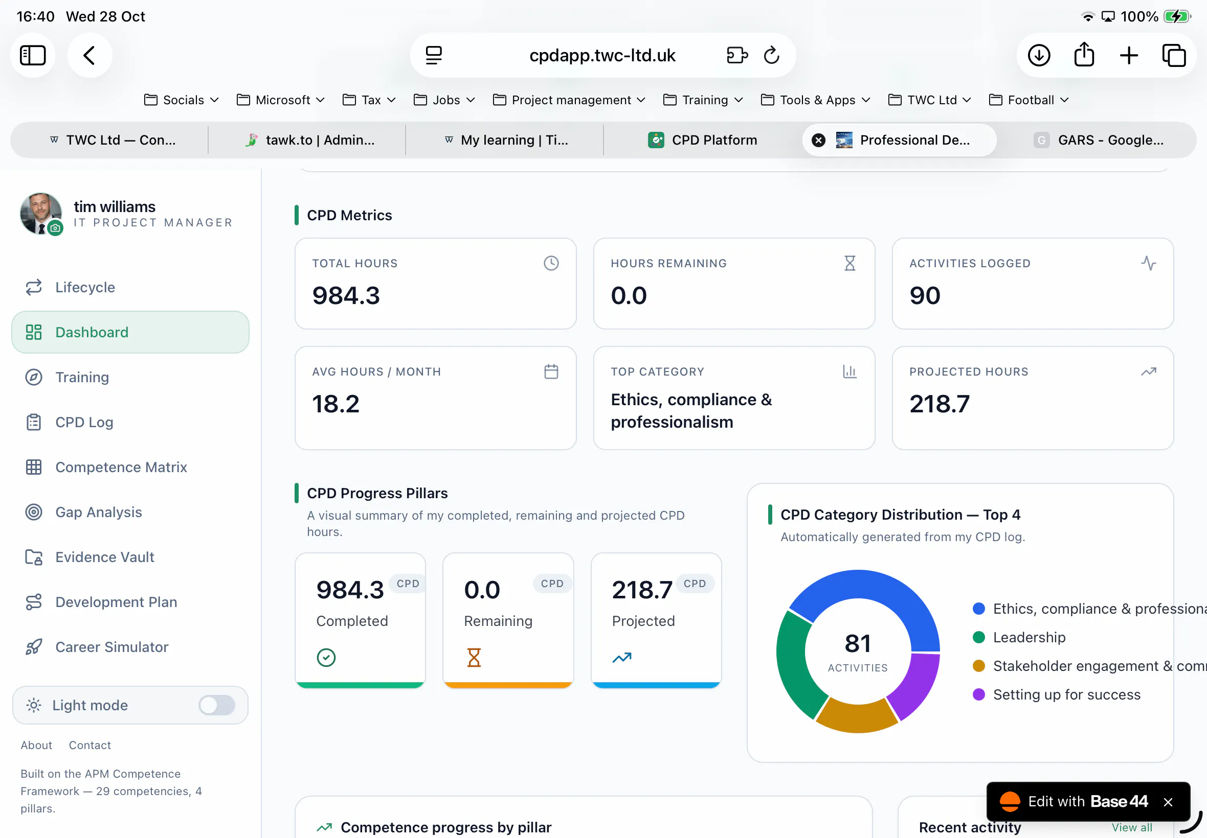Toggle the Light mode switch

pyautogui.click(x=216, y=705)
